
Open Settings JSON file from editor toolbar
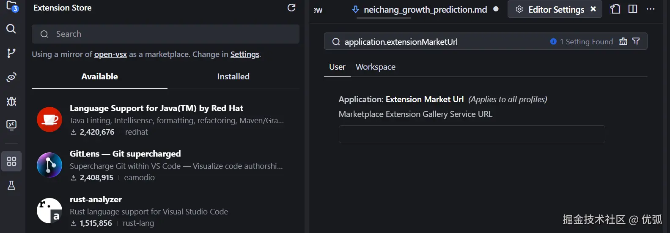(615, 9)
